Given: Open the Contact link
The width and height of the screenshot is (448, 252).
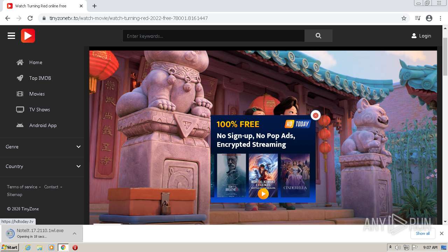Looking at the screenshot, I should point(51,187).
